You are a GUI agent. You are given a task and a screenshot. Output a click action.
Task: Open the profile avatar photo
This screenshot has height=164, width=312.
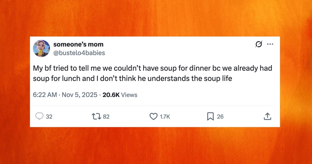coord(42,48)
